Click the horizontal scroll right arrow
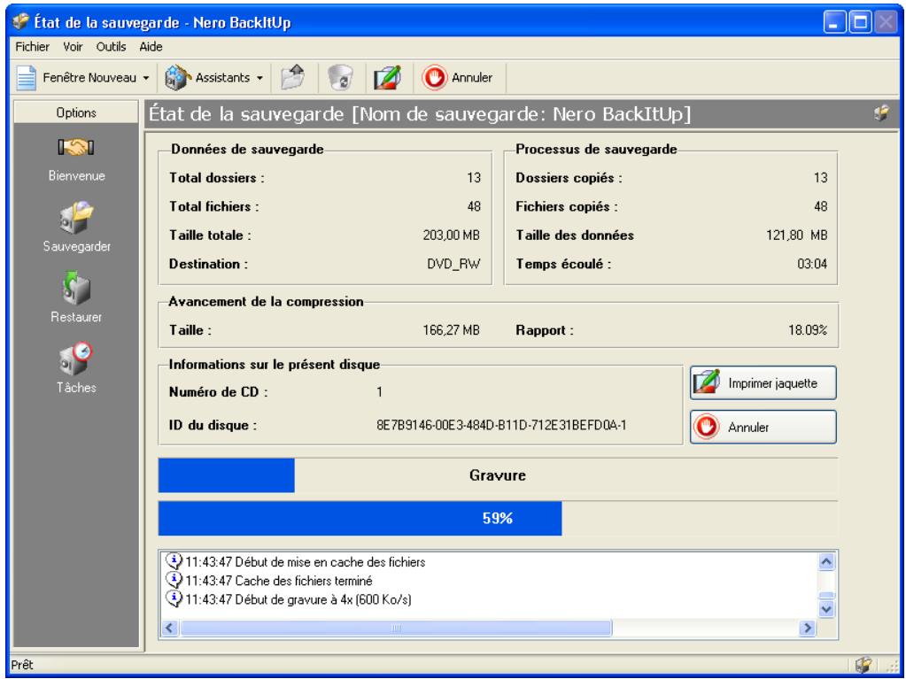 pos(807,628)
